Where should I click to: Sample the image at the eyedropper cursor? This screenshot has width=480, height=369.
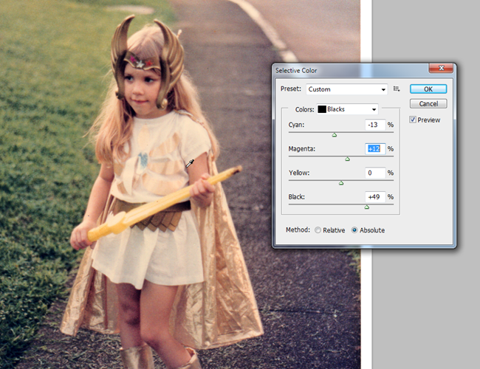(186, 168)
